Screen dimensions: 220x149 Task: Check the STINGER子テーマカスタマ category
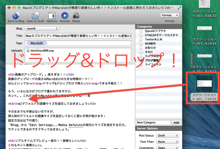tap(141, 35)
